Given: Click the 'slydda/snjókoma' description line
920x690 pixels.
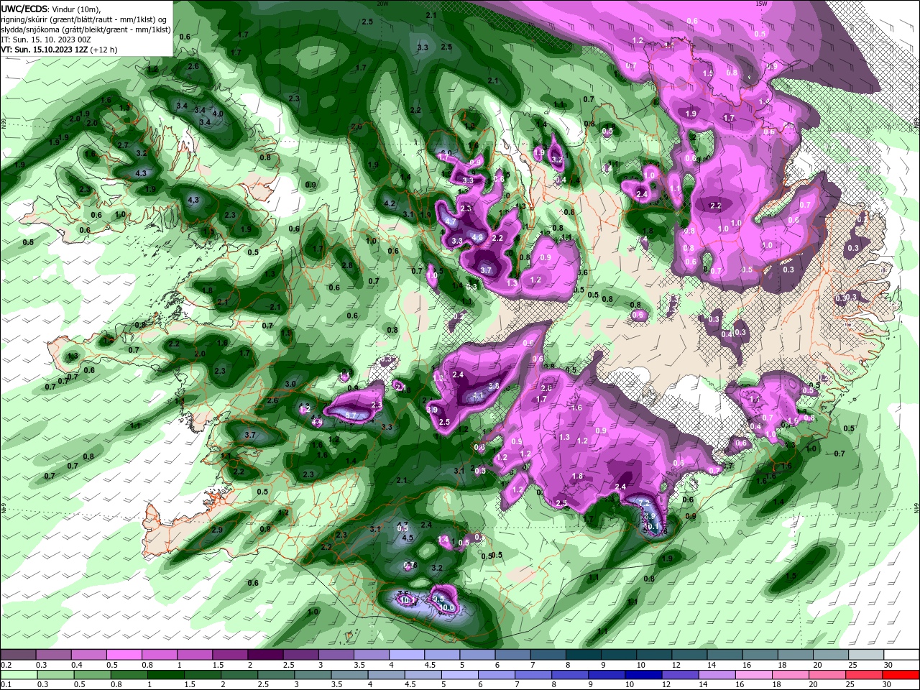Looking at the screenshot, I should (86, 29).
